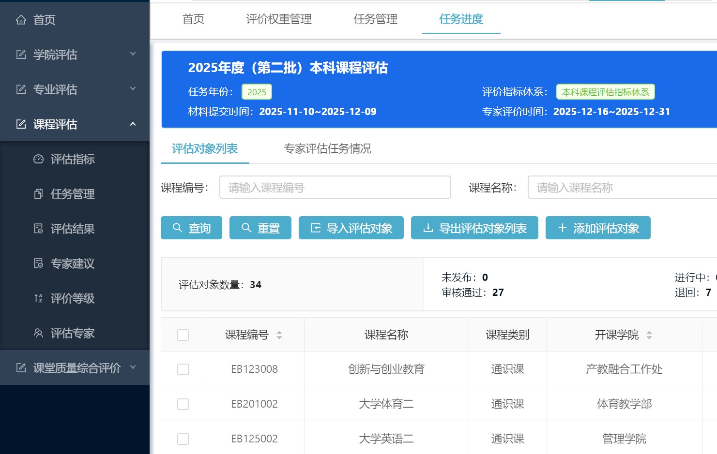Click the 添加评估对象 button
Image resolution: width=717 pixels, height=454 pixels.
coord(598,228)
